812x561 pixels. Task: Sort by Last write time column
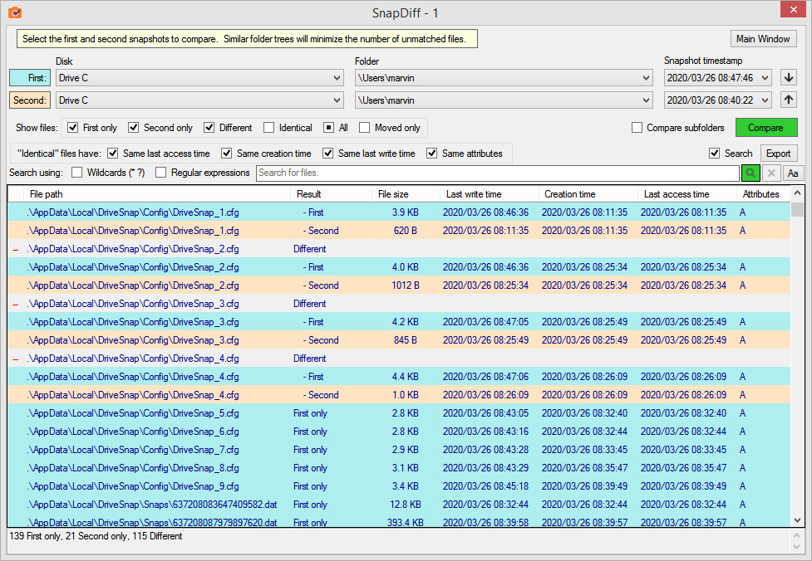point(490,194)
